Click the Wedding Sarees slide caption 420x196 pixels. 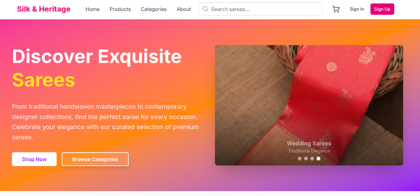[x=309, y=144]
